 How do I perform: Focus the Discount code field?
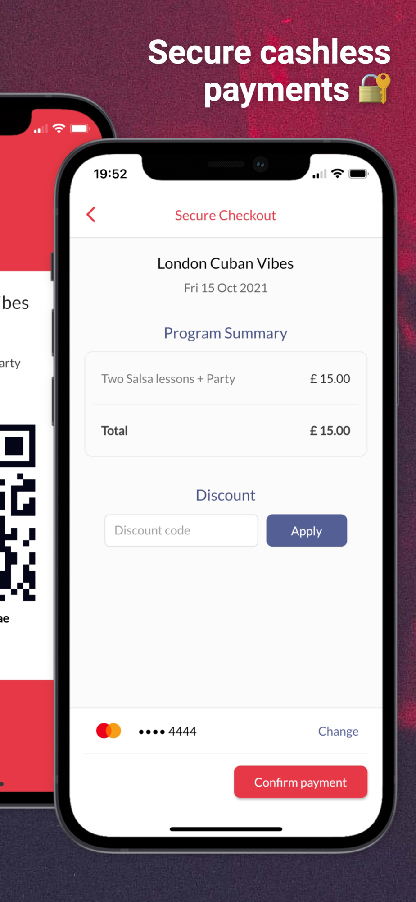click(x=181, y=530)
